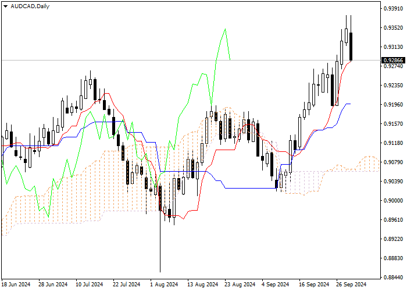The height and width of the screenshot is (291, 407).
Task: Open the chart menu triangle beside AUDCAD
Action: [x=5, y=6]
